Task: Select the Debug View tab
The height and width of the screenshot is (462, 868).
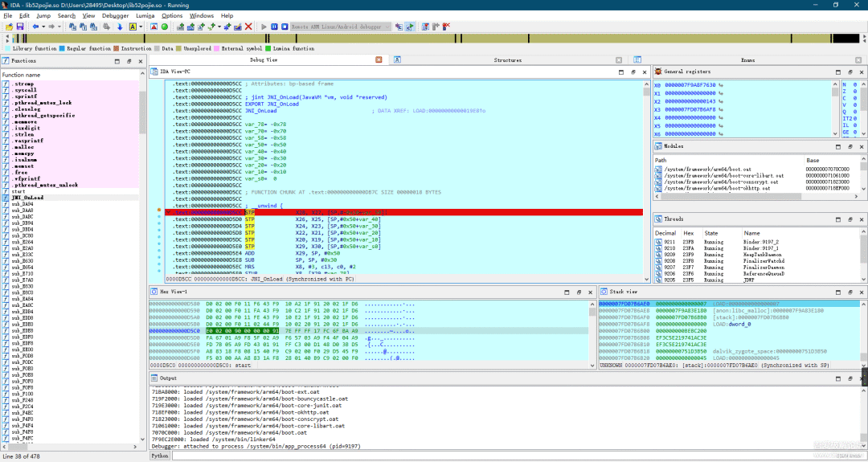Action: coord(264,59)
